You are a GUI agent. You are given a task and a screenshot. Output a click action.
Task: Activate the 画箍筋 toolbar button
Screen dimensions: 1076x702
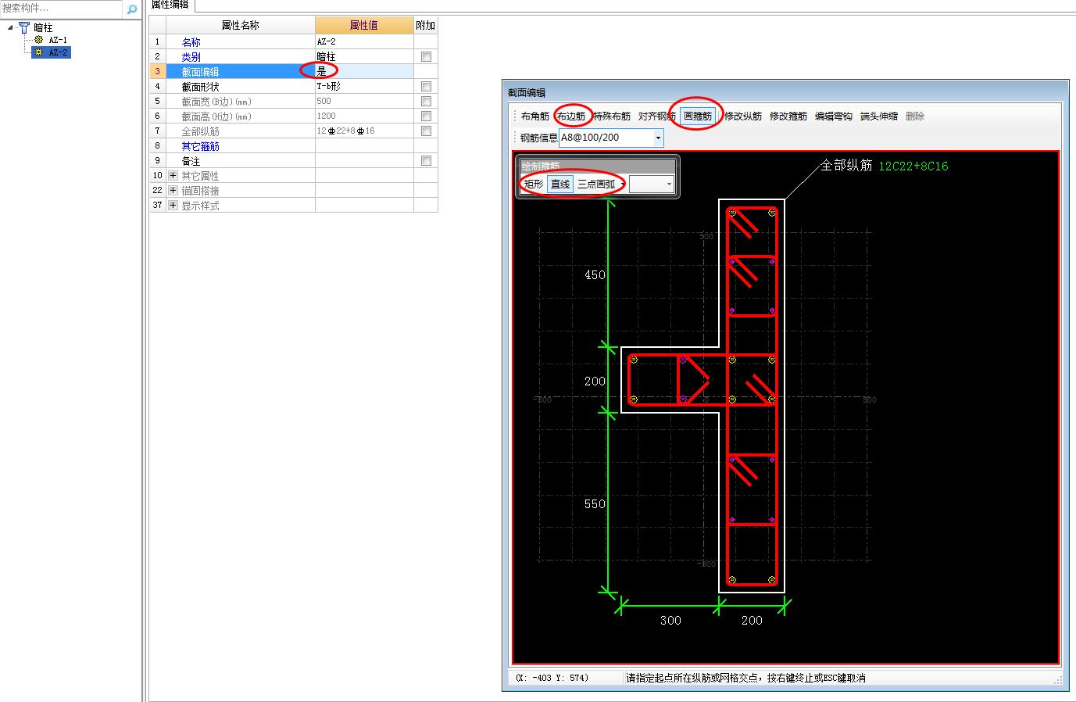697,116
